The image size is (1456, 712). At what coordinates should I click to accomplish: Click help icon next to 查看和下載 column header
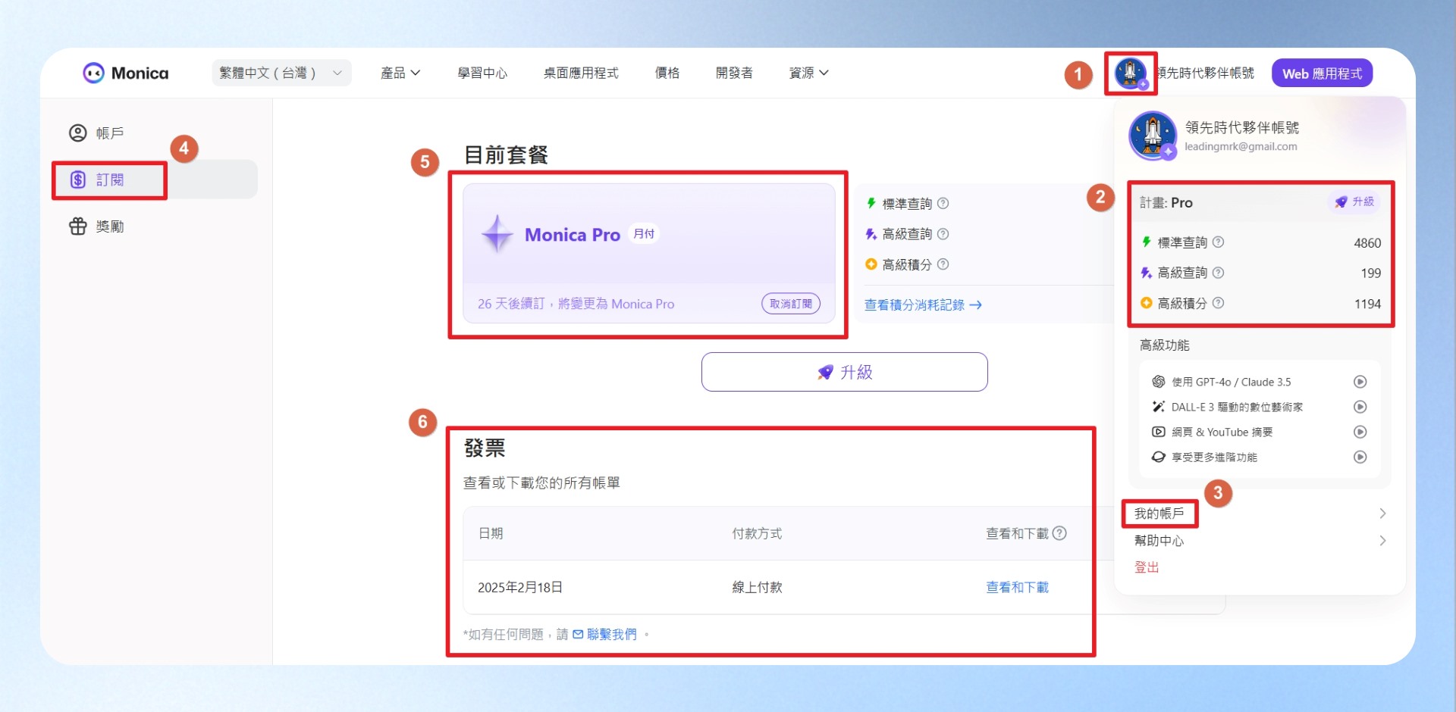click(x=1060, y=533)
